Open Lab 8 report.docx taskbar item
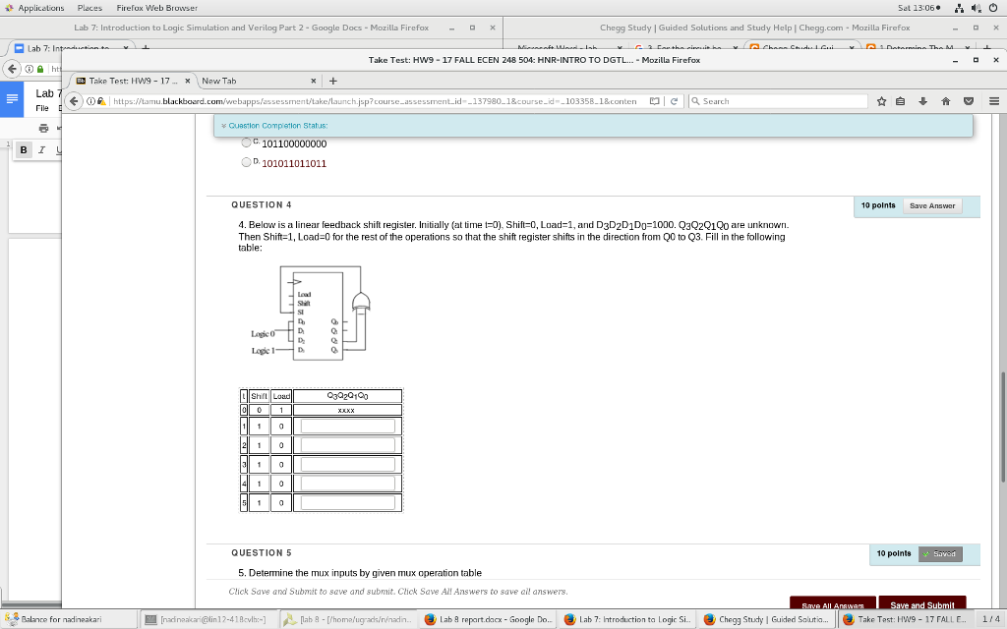The width and height of the screenshot is (1007, 629). 488,619
